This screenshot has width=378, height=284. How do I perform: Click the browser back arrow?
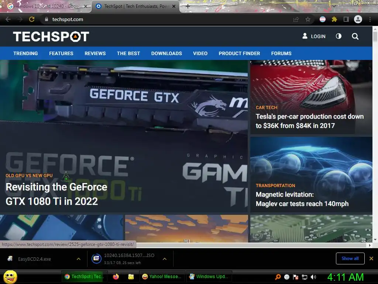(x=8, y=19)
